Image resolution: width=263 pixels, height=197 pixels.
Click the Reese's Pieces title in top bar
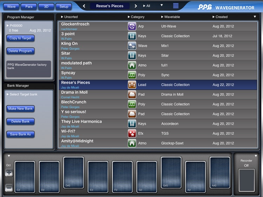pyautogui.click(x=110, y=6)
